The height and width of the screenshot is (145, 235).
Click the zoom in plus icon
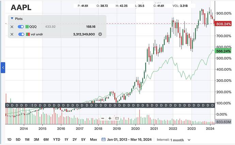click(110, 118)
